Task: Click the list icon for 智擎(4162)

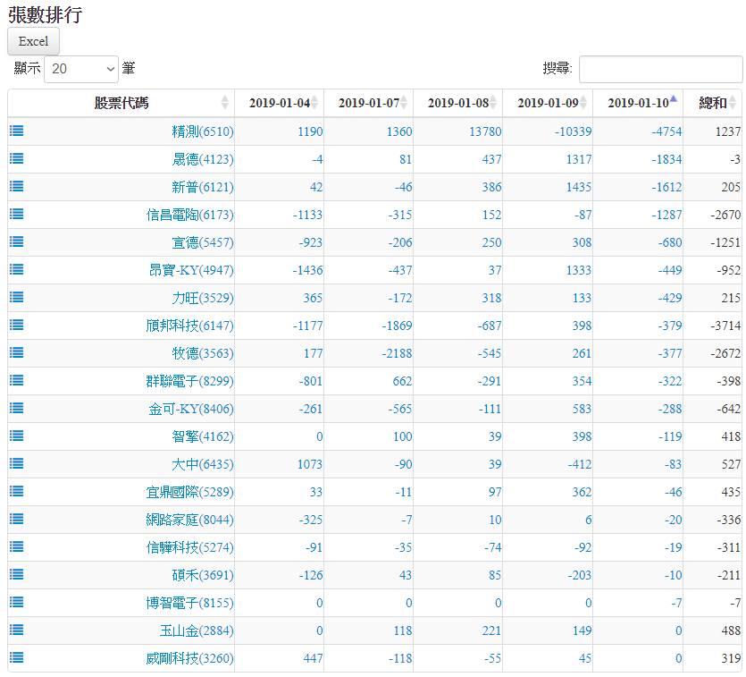Action: click(16, 436)
